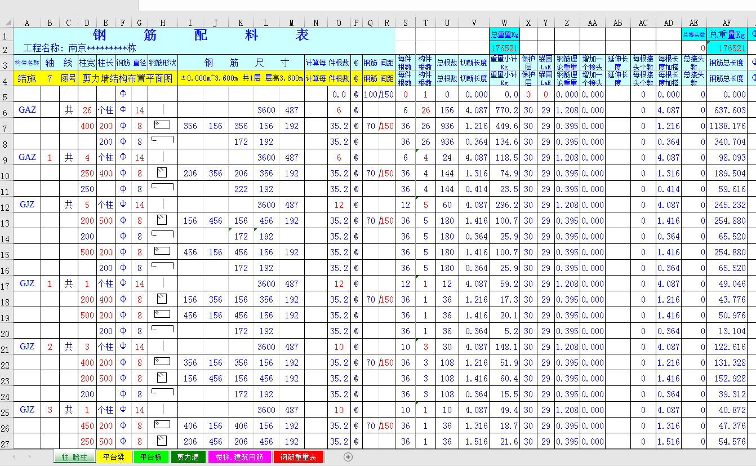Open the red 钢筋重量表 sheet
Image resolution: width=756 pixels, height=466 pixels.
coord(299,458)
